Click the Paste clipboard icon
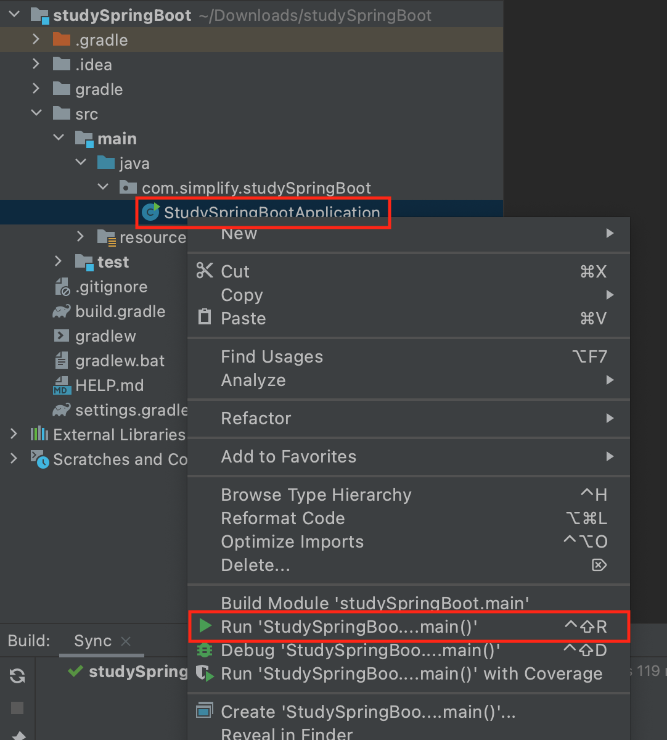Viewport: 667px width, 740px height. [204, 318]
